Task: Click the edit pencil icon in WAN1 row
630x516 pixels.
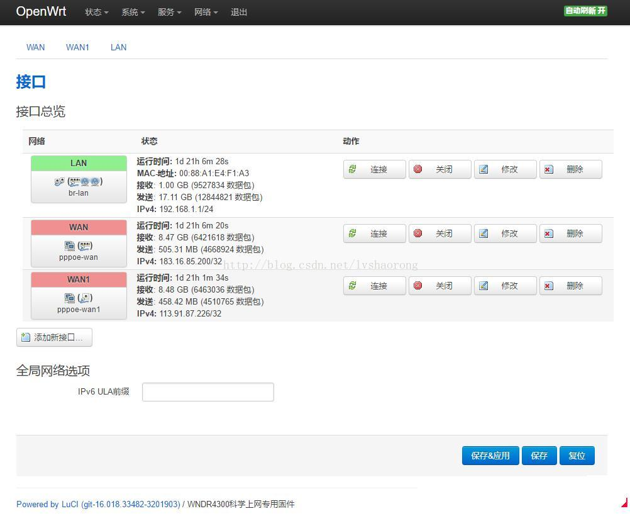Action: point(484,286)
